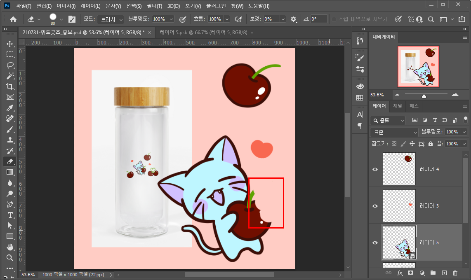Select the Lasso tool

[10, 65]
